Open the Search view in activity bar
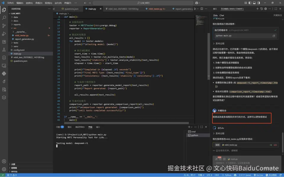This screenshot has height=177, width=284. tap(4, 18)
